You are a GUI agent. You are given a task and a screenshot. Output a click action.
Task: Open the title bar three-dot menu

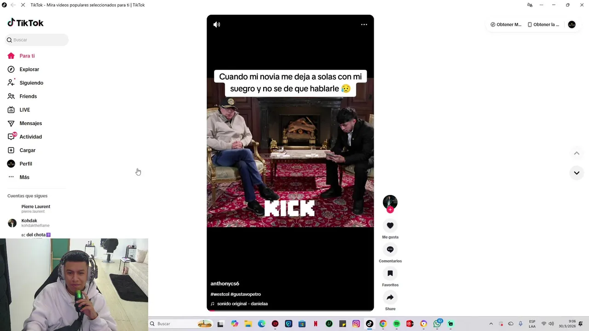click(x=542, y=5)
